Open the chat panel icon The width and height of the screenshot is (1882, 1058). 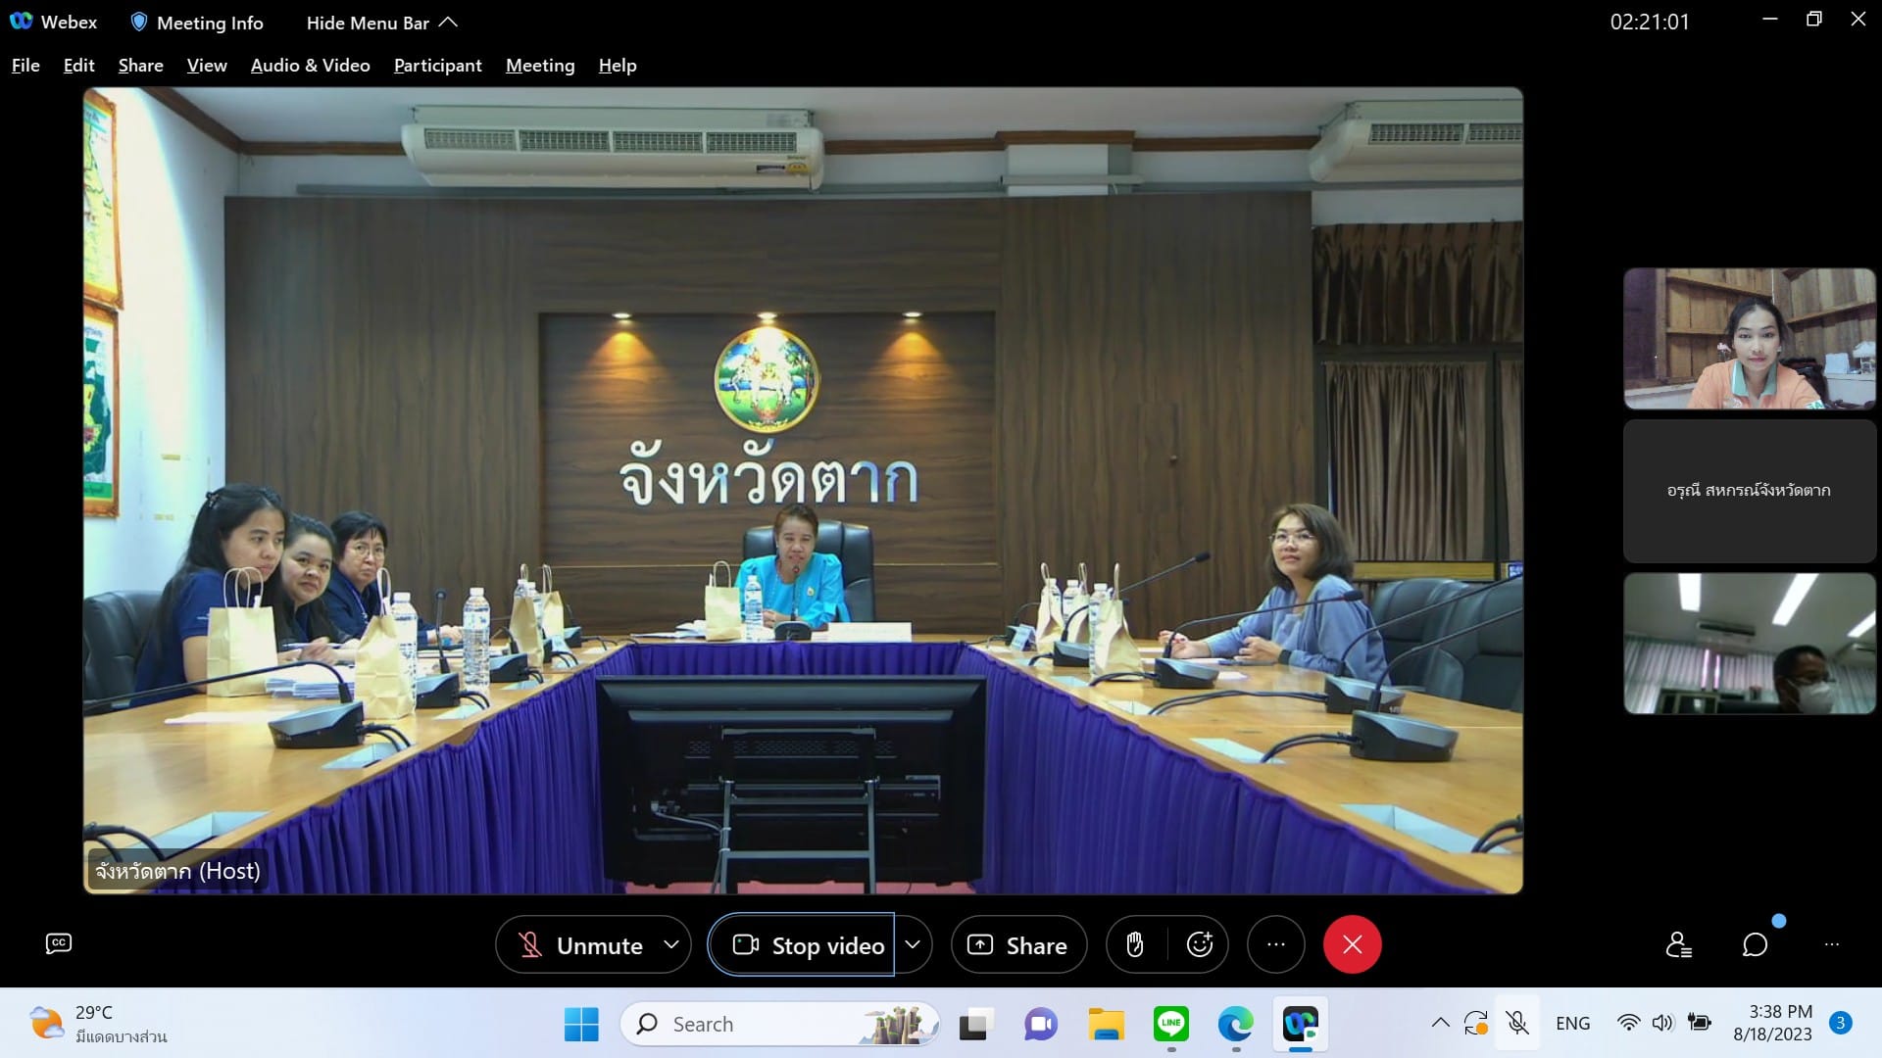[x=1755, y=944]
